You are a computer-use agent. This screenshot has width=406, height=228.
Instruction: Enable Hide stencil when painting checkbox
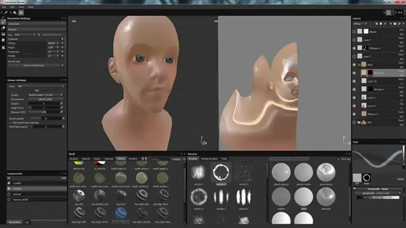click(x=10, y=123)
